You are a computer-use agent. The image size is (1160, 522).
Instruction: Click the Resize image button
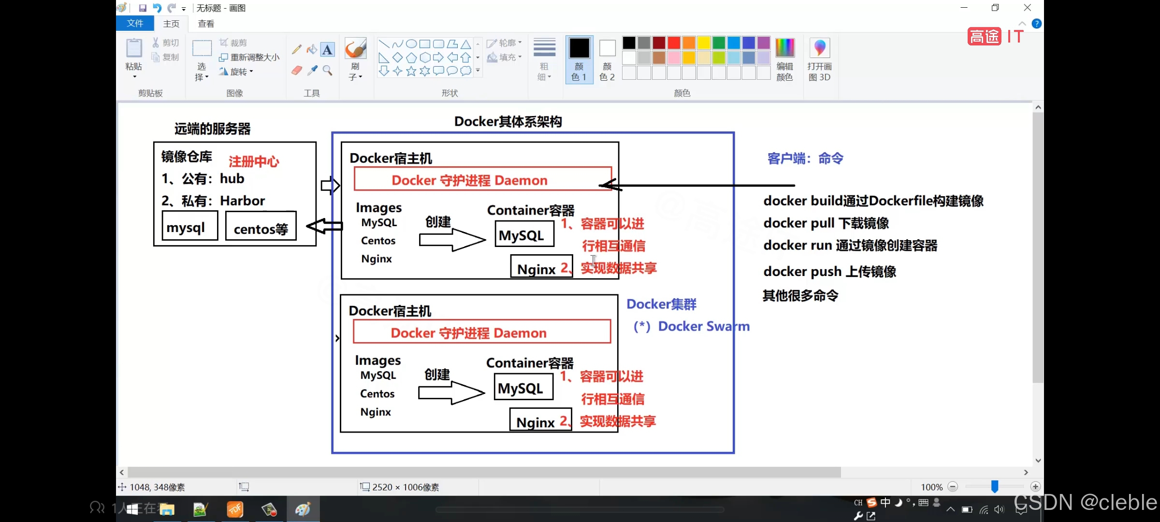[x=249, y=57]
